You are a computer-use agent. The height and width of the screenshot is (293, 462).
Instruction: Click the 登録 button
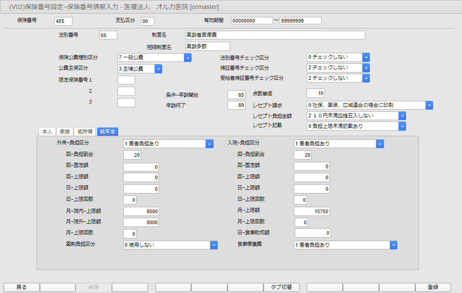(x=433, y=287)
